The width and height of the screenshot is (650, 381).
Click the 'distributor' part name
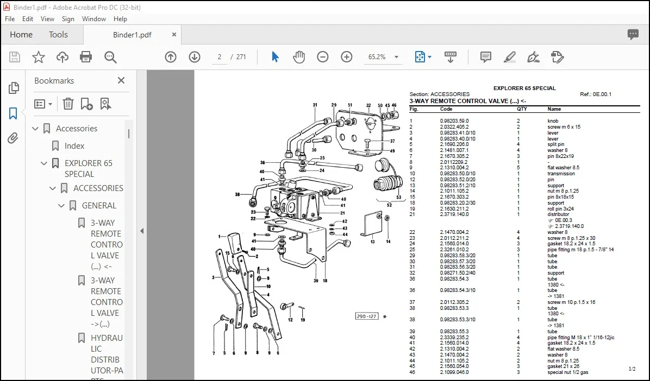[x=558, y=214]
